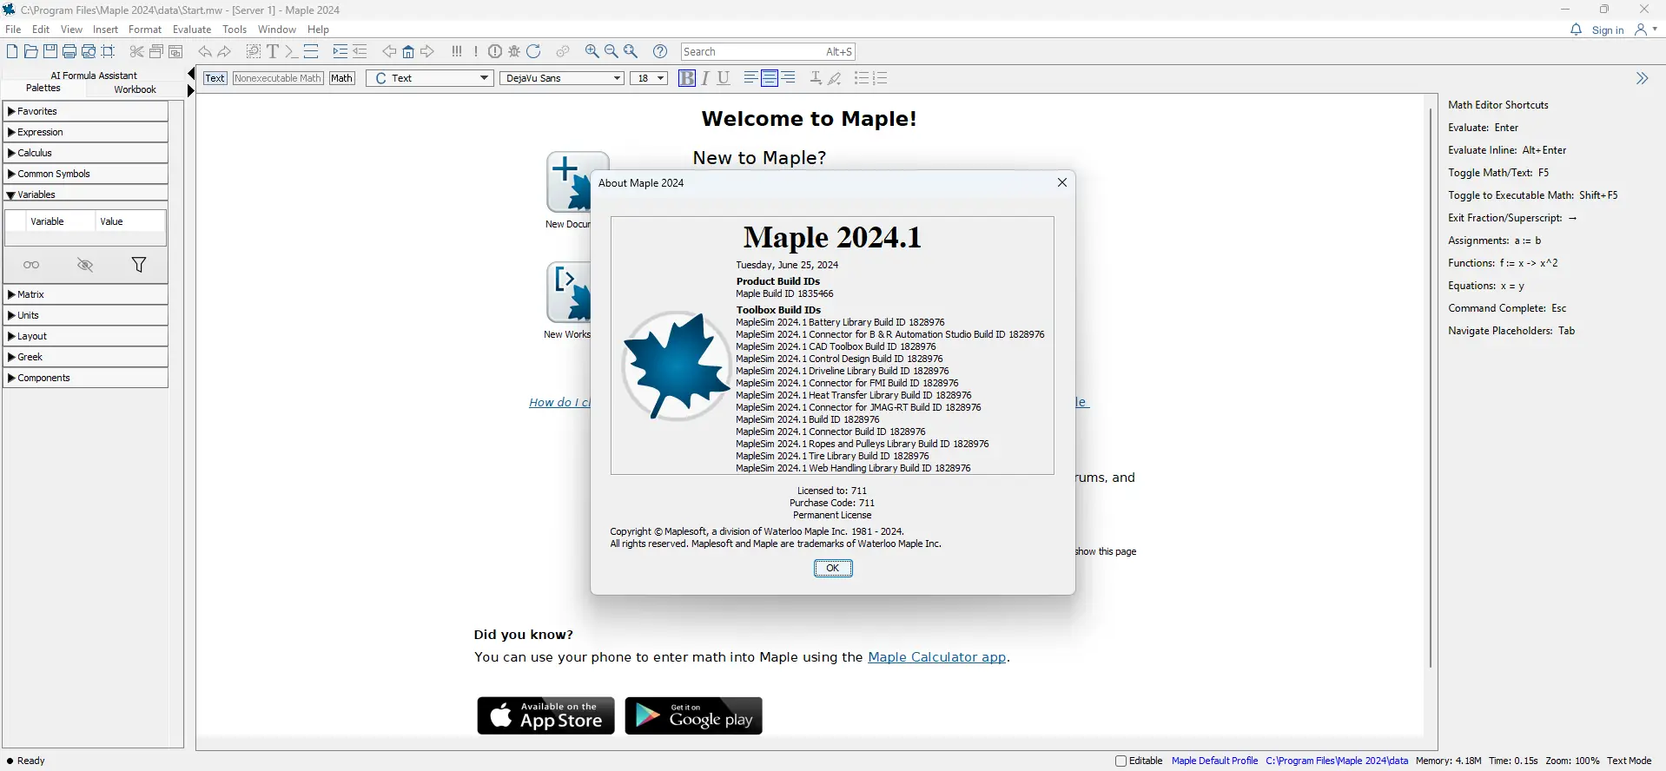Toggle Text input mode
Image resolution: width=1666 pixels, height=771 pixels.
215,78
